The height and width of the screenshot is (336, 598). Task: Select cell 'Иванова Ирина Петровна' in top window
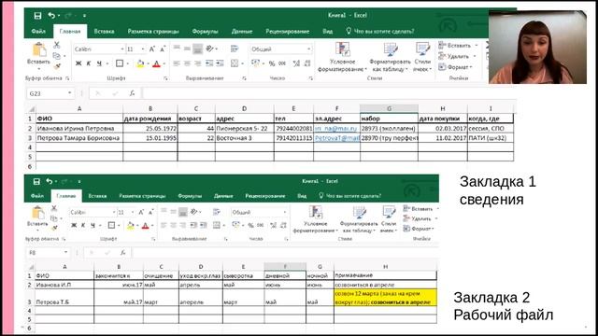point(79,129)
